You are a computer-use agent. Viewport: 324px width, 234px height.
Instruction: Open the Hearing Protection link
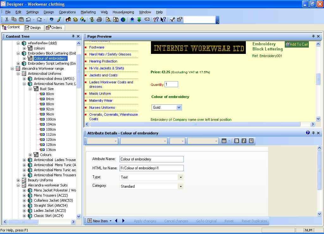click(x=103, y=61)
